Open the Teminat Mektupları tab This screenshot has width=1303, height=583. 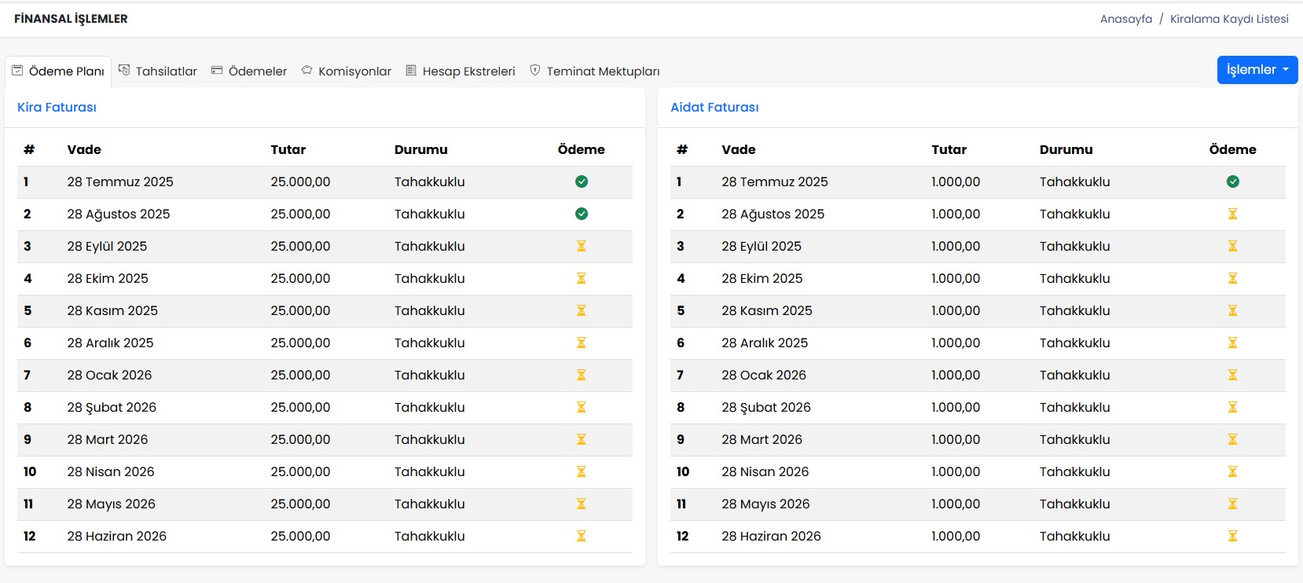595,71
